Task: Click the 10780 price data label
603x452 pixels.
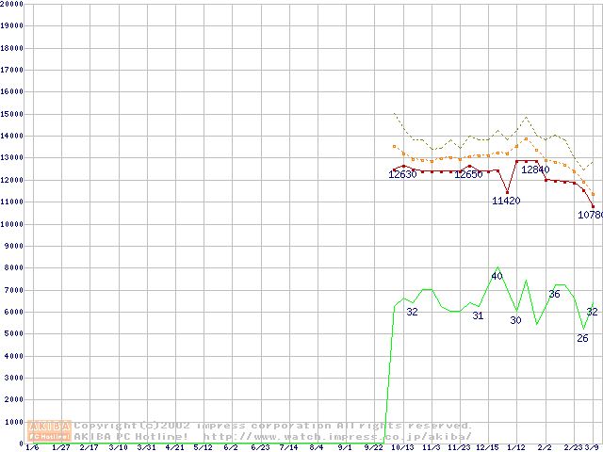Action: point(590,215)
